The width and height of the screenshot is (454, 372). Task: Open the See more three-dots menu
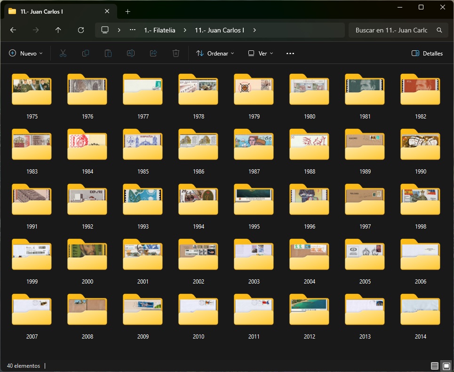290,54
